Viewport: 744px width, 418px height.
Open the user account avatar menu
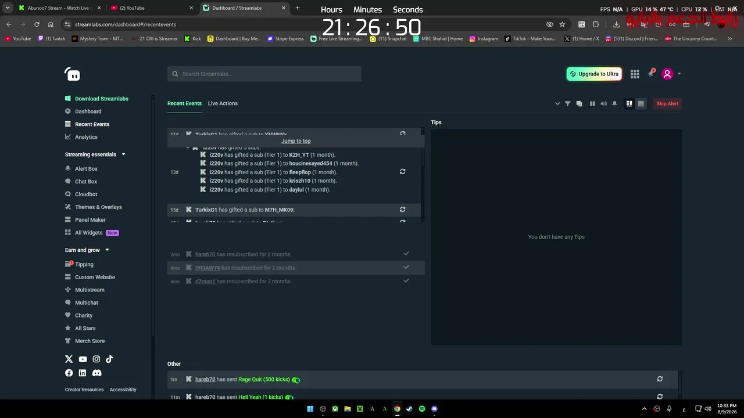point(667,74)
